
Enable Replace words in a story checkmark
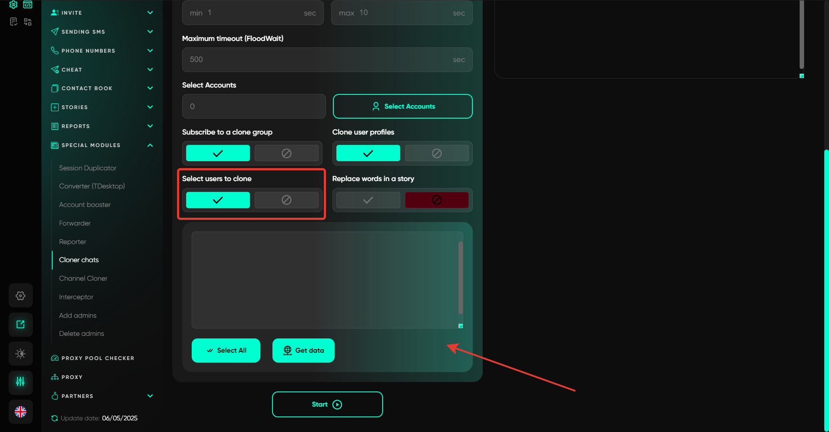pos(368,200)
